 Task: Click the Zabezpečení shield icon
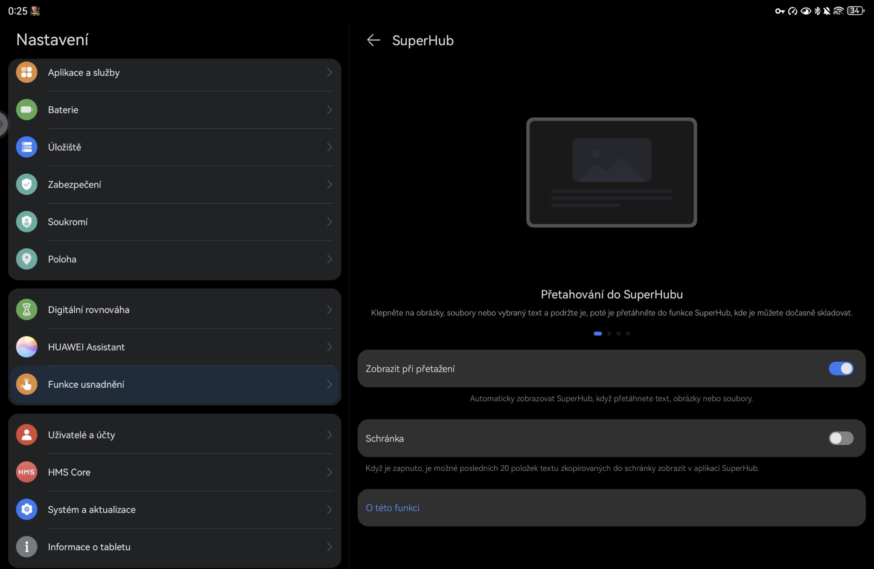(x=26, y=184)
